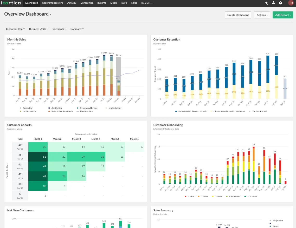
Task: Click the TM avatar badge
Action: (x=291, y=3)
